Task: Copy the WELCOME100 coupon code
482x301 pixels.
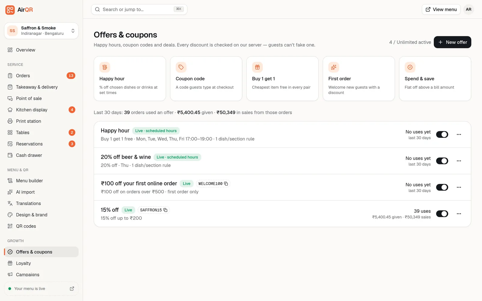Action: (x=226, y=184)
